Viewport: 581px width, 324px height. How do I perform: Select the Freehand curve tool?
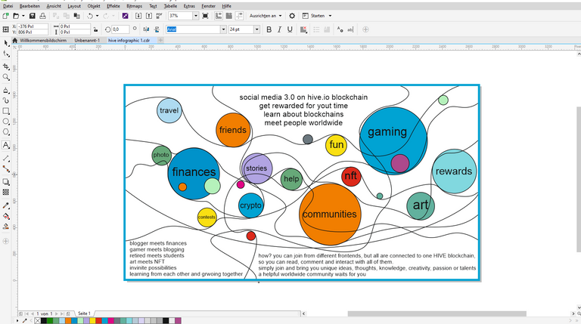pos(6,100)
